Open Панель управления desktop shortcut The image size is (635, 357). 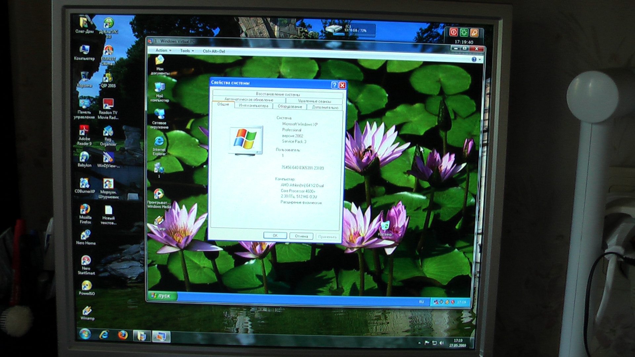[84, 109]
